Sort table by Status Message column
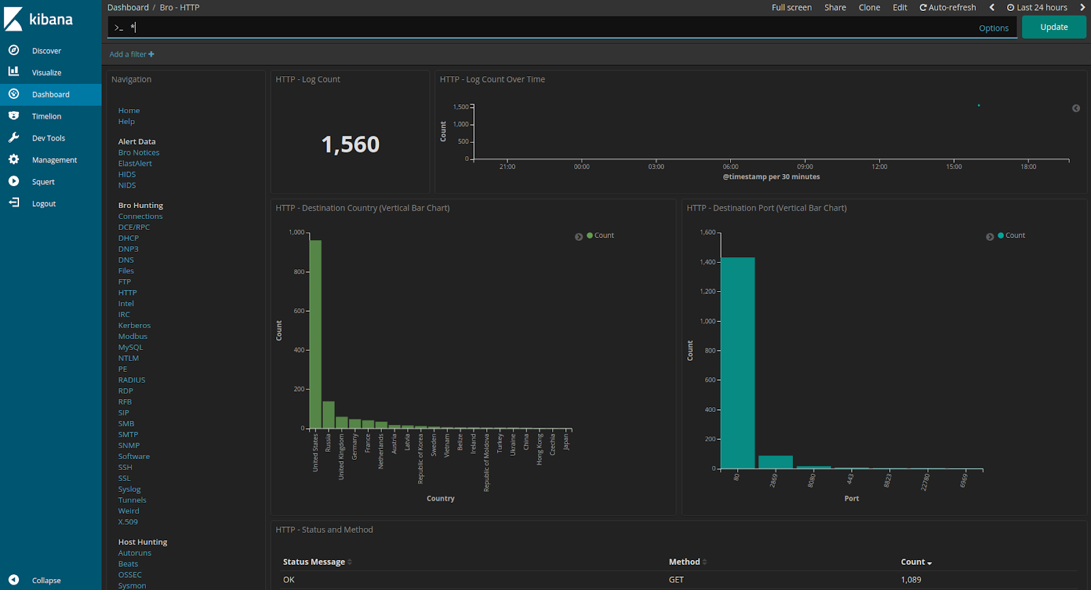The height and width of the screenshot is (590, 1091). click(x=317, y=562)
